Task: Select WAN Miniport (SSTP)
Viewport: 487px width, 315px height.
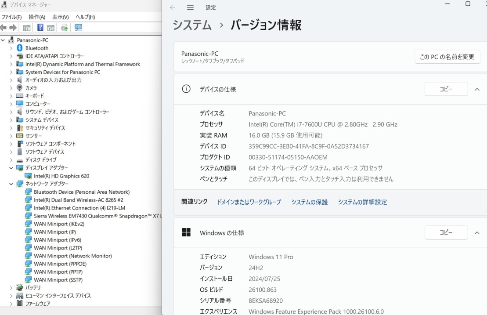Action: (x=58, y=280)
